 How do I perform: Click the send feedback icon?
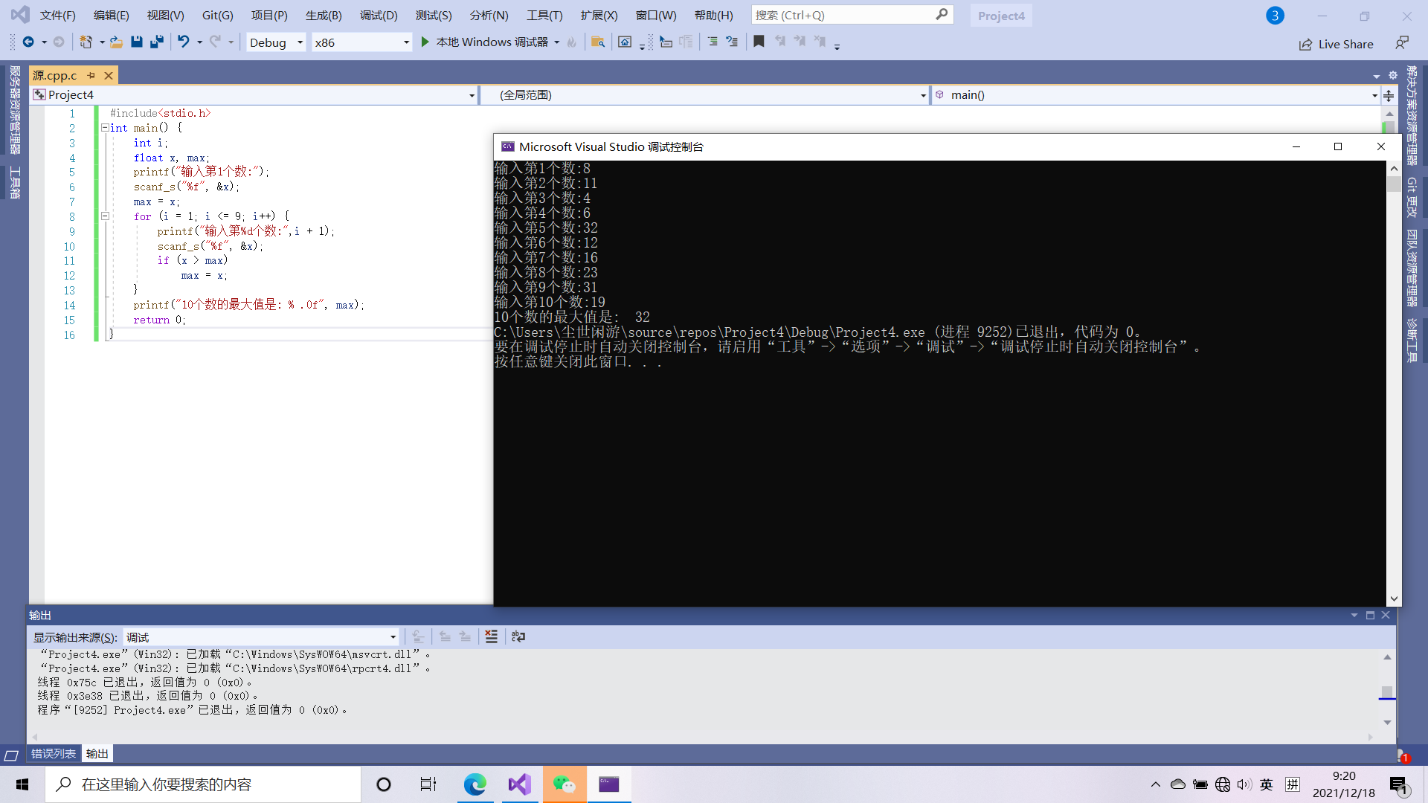[x=1402, y=43]
